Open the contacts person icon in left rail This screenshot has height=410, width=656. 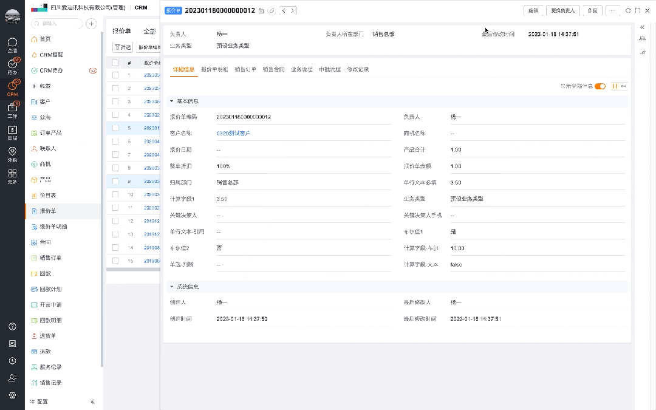pos(13,378)
